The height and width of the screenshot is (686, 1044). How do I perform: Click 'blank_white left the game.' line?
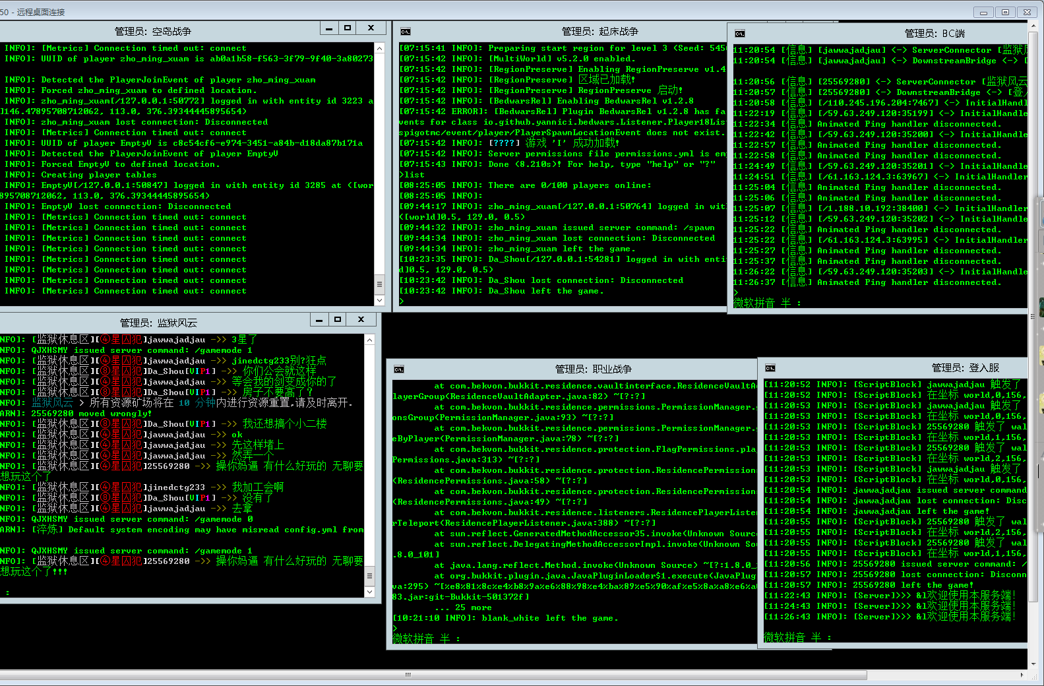click(505, 618)
